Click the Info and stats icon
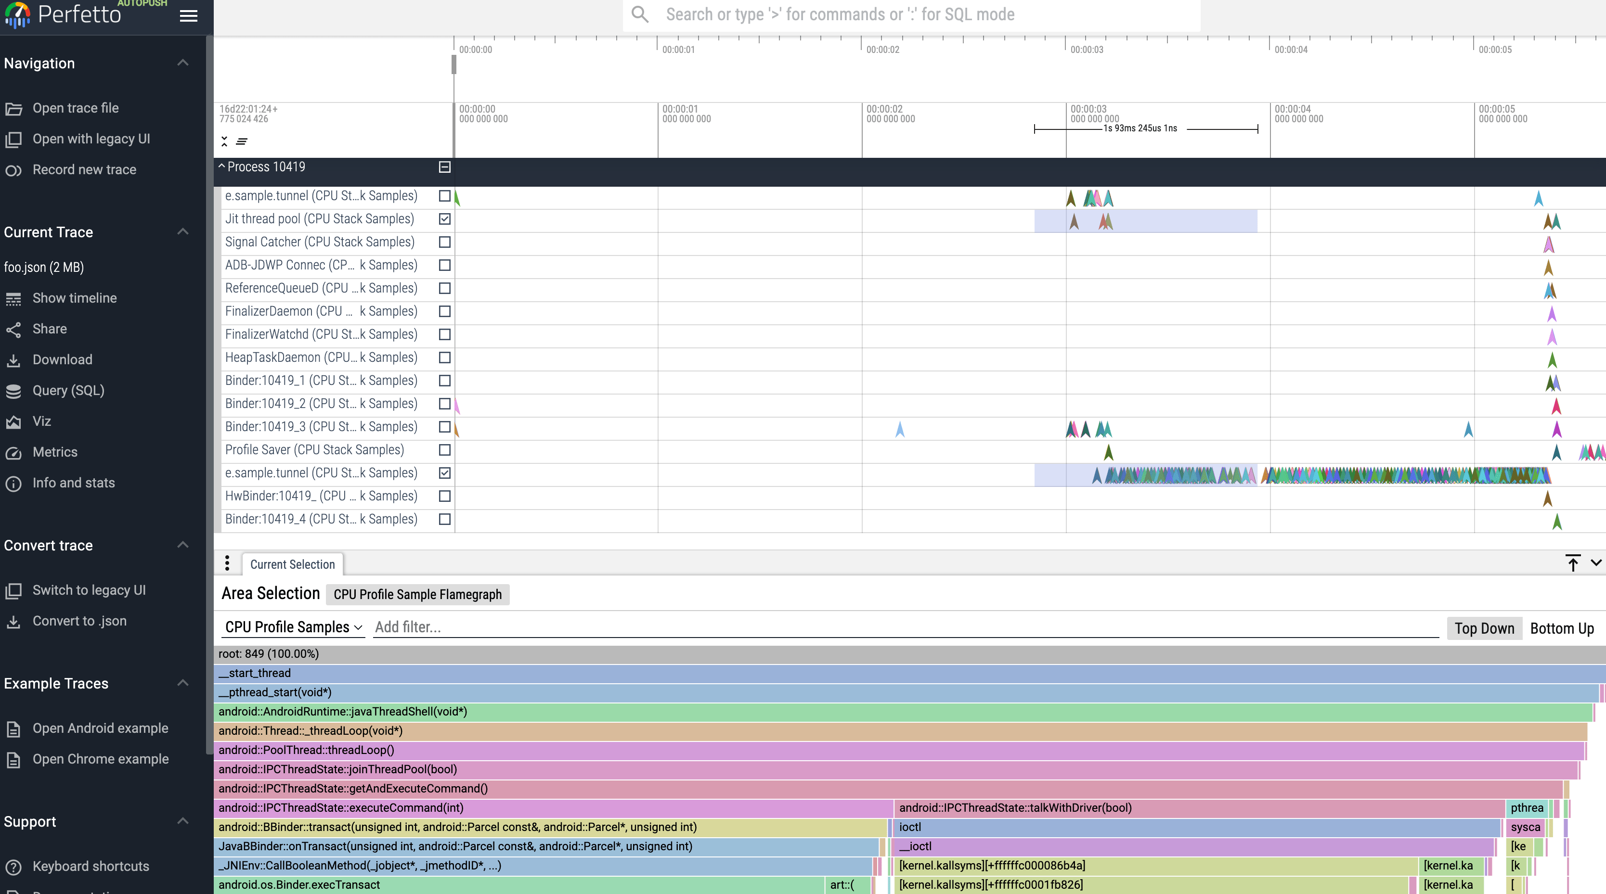 coord(13,484)
